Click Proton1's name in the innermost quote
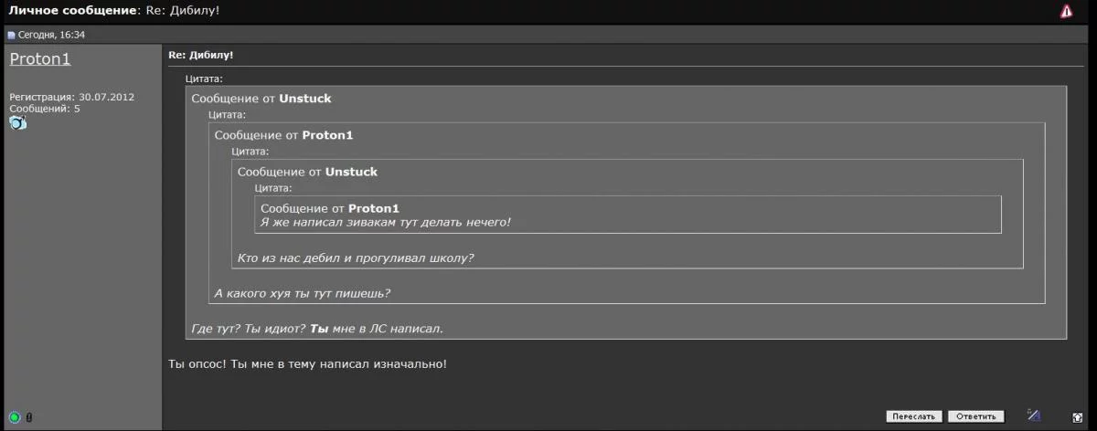1097x431 pixels. 374,208
